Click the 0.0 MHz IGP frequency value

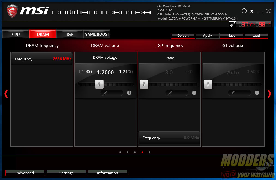(191, 138)
